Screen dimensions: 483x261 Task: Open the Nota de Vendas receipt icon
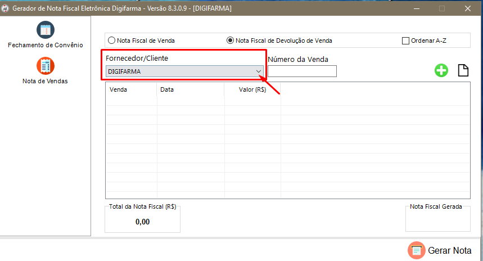[x=45, y=66]
